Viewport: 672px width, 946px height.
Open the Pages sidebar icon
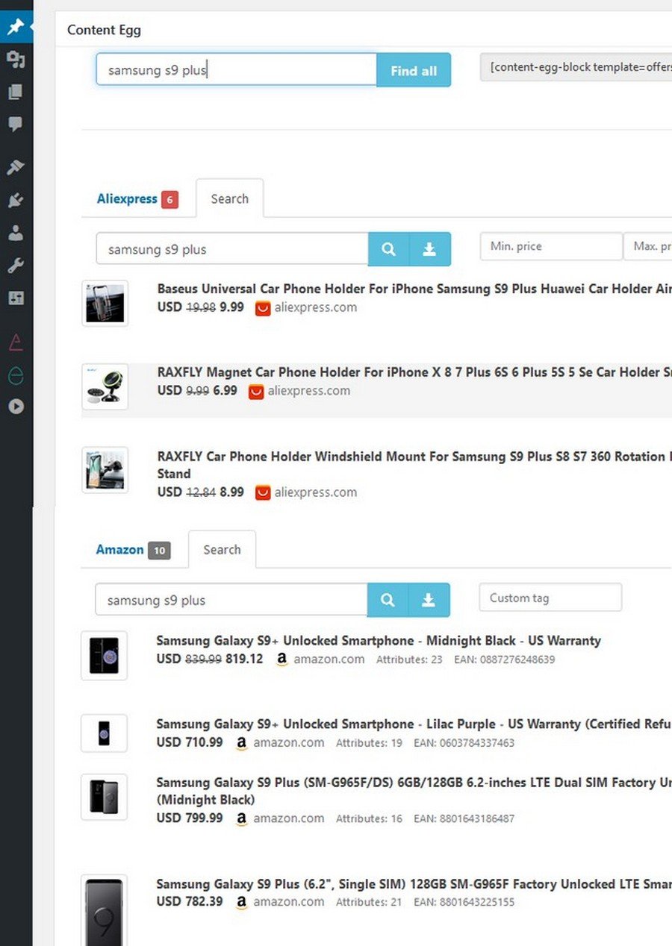(x=16, y=93)
